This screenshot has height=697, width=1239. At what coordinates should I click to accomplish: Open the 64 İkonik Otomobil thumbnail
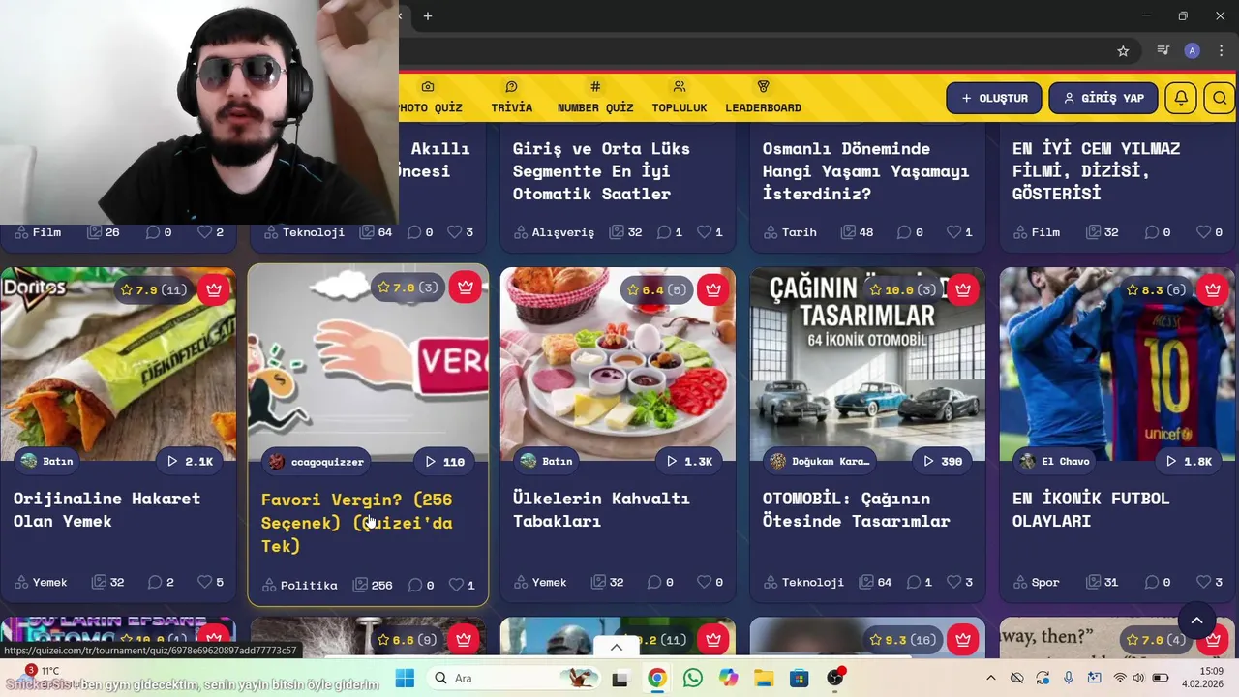point(867,364)
